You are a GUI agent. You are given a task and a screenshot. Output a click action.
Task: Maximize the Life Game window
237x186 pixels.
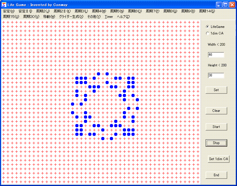[x=225, y=5]
